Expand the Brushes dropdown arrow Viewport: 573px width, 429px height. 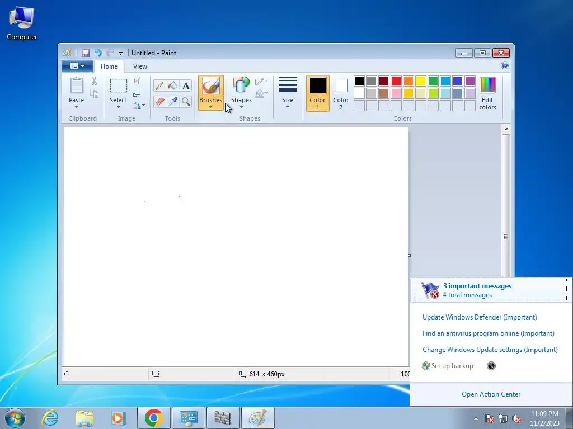pyautogui.click(x=211, y=107)
